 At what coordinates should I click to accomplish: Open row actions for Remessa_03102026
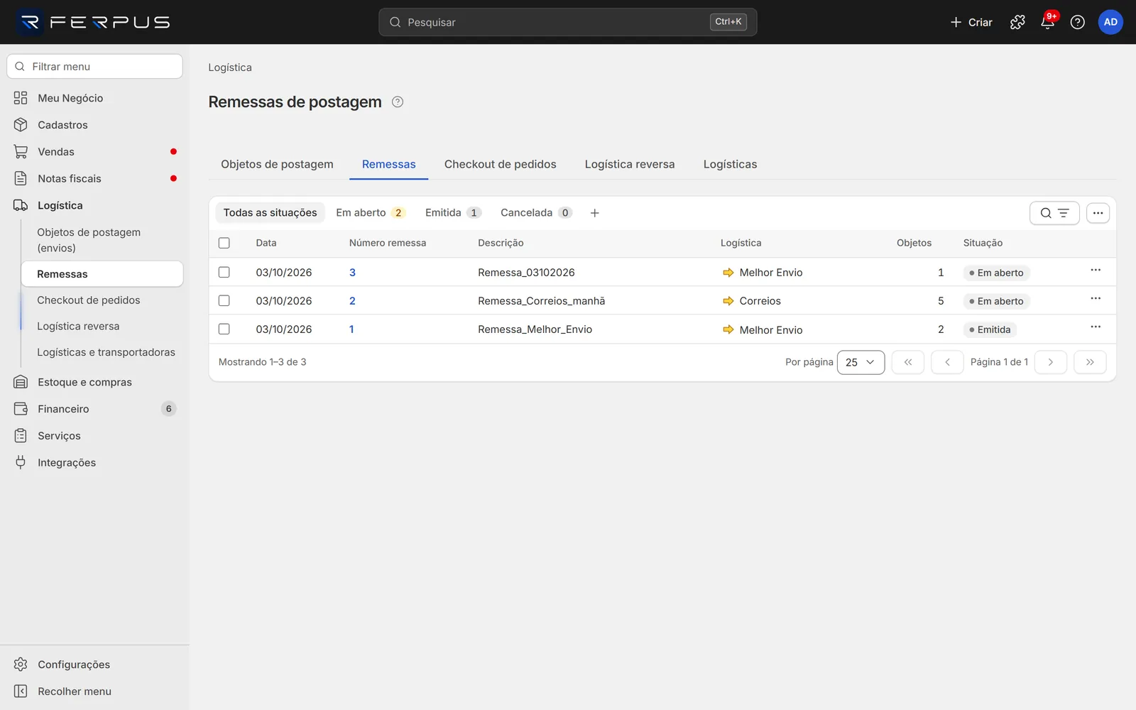point(1096,271)
